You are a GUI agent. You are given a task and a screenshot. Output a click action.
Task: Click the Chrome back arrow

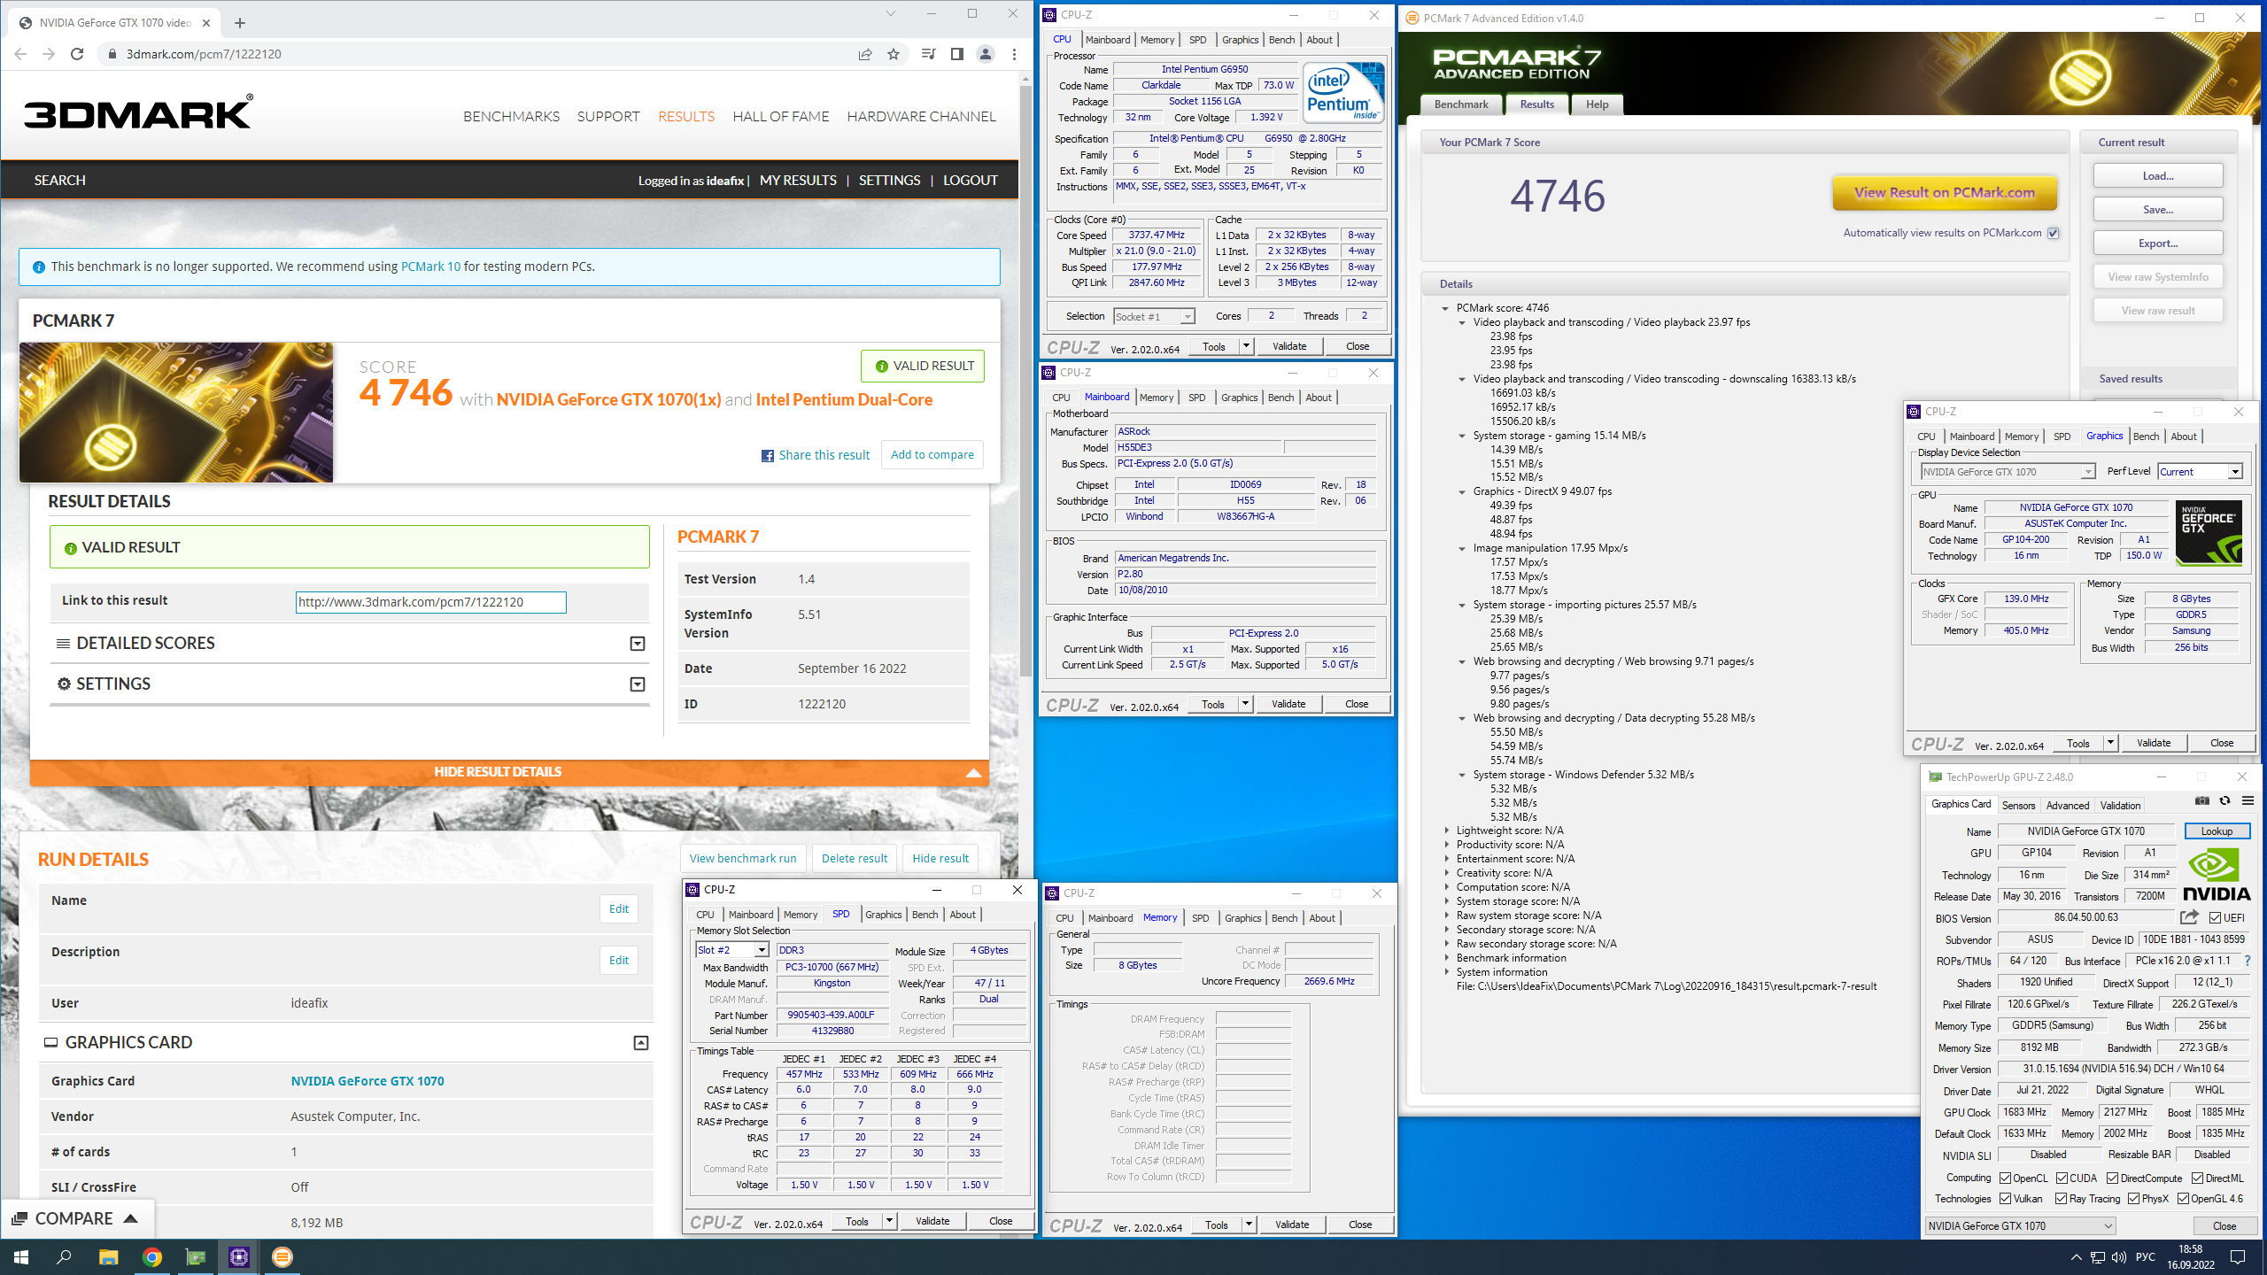pos(20,54)
